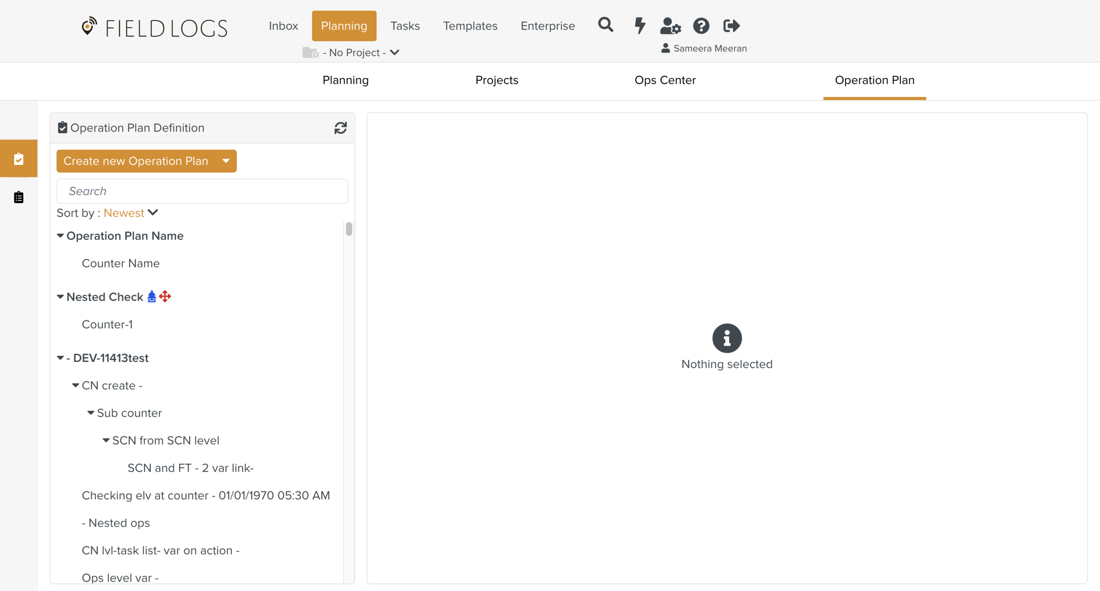Open the user settings gear icon
The height and width of the screenshot is (591, 1100).
pos(670,26)
